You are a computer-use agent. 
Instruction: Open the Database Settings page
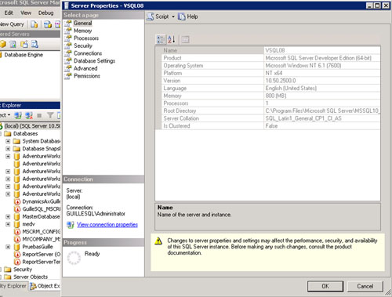click(x=94, y=61)
